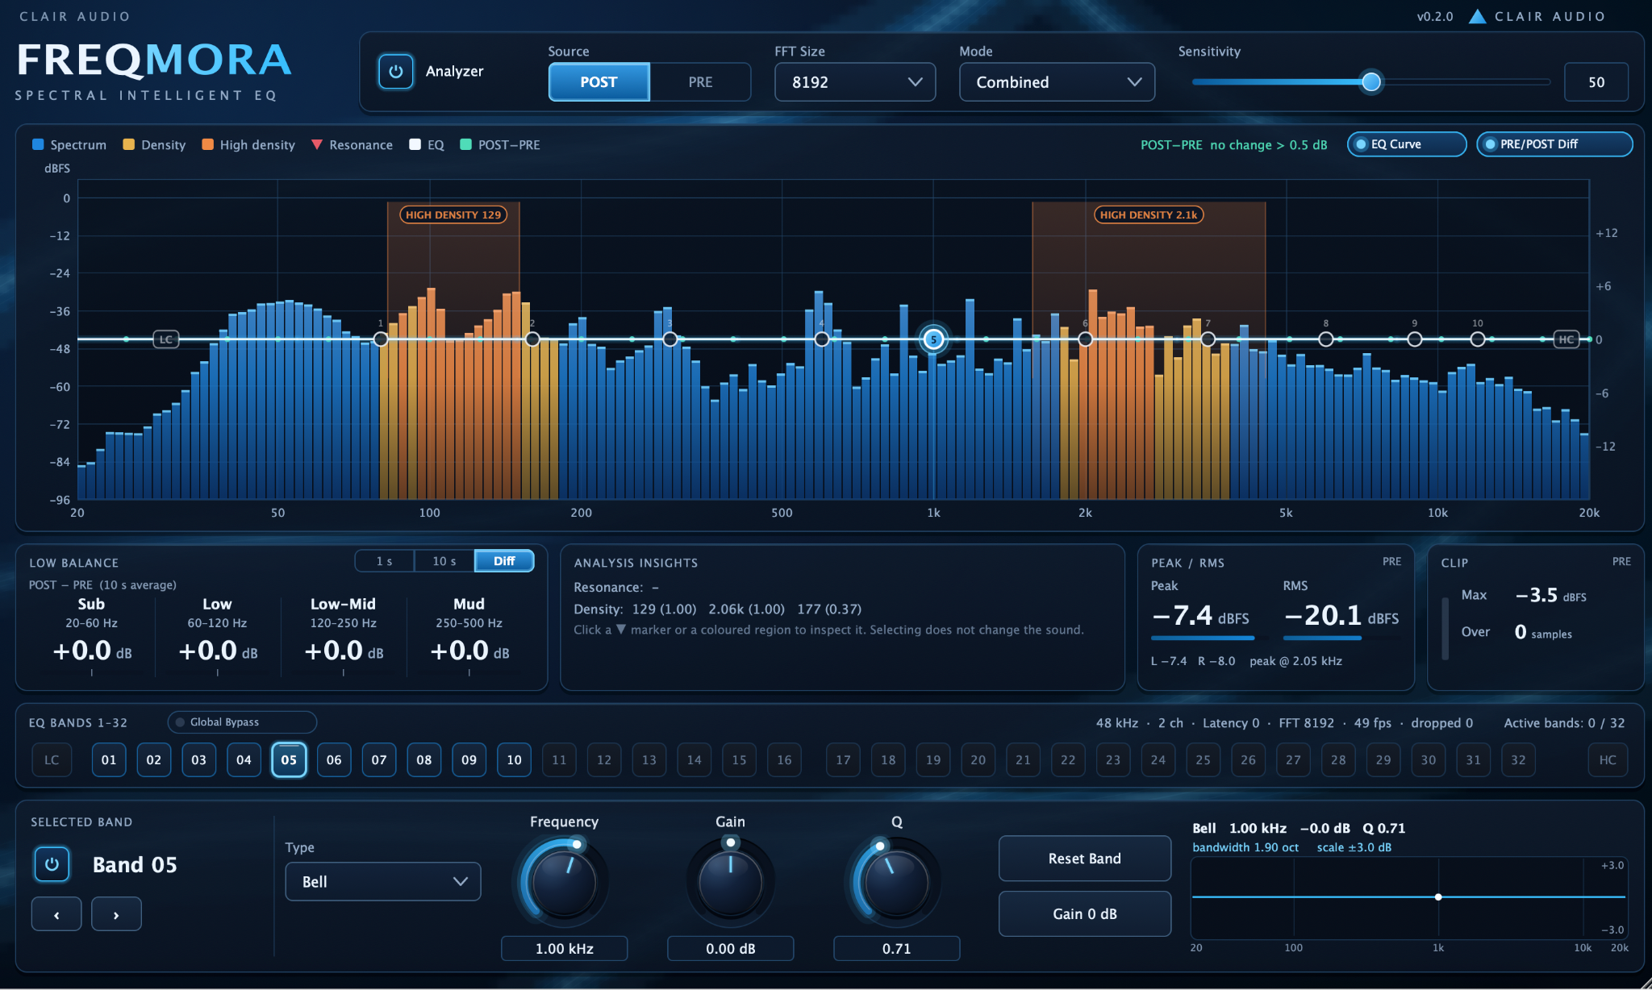Toggle the LC band button
This screenshot has height=990, width=1652.
(x=52, y=760)
